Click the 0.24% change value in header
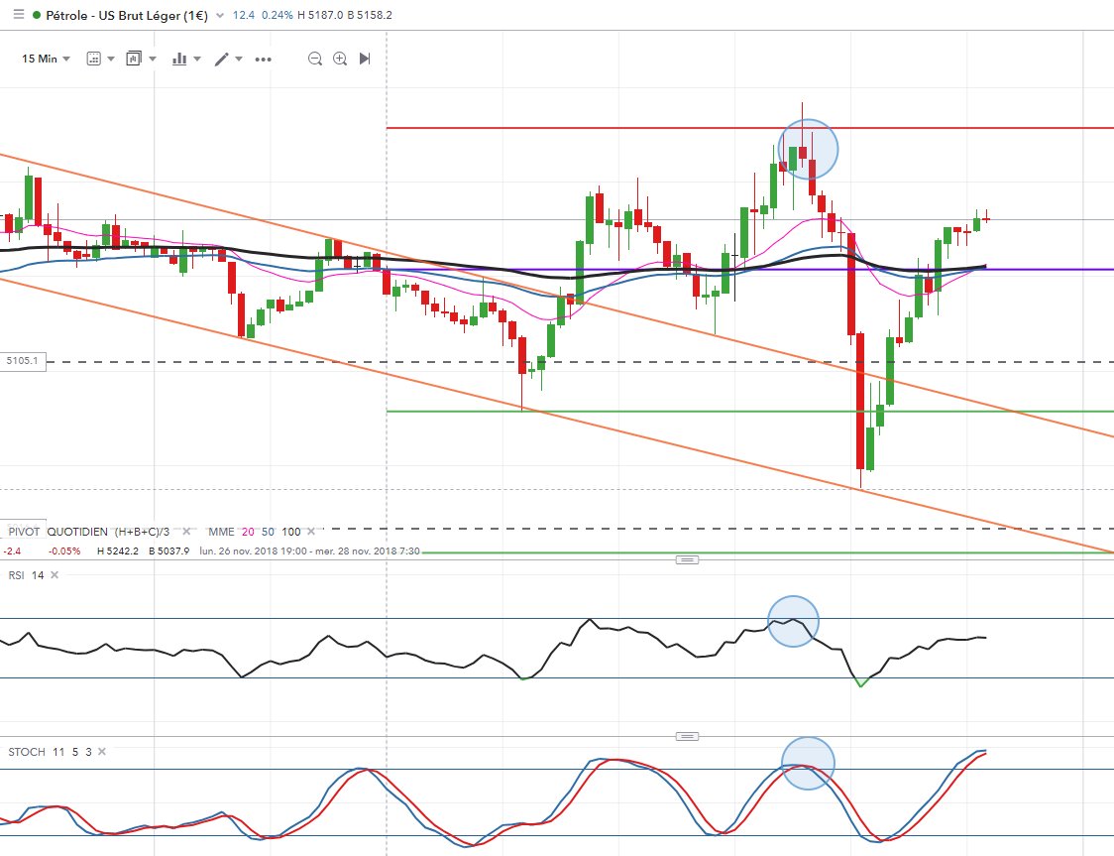 (278, 15)
